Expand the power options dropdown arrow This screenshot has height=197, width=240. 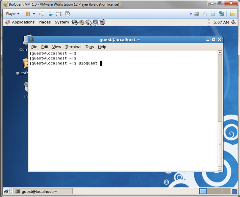click(34, 14)
